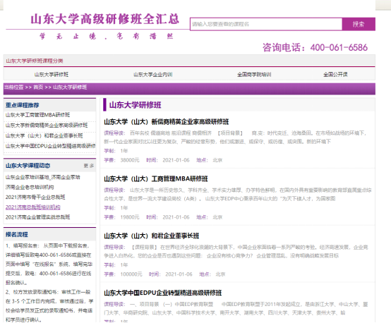Click tuition value 100000元

point(131,274)
